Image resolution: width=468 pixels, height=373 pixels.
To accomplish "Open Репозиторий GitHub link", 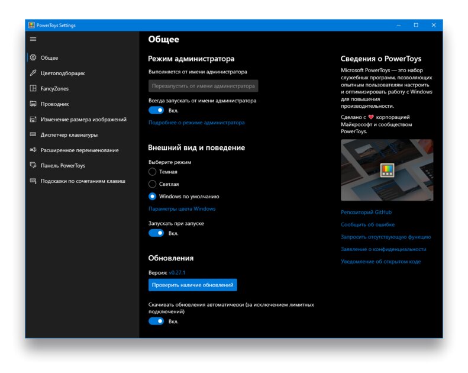I will (366, 212).
